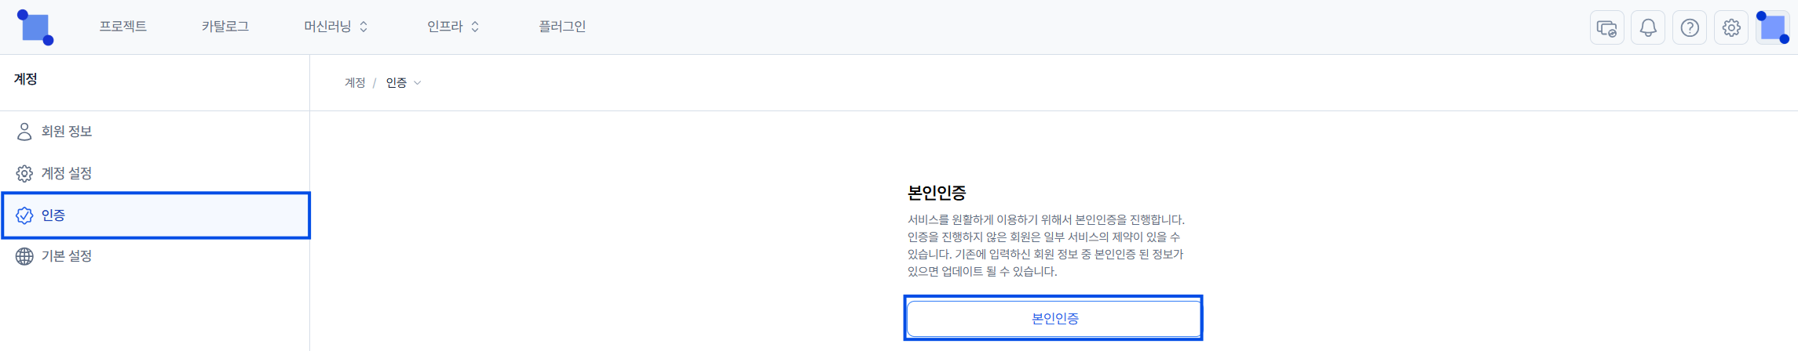Image resolution: width=1798 pixels, height=351 pixels.
Task: Expand the 인프라 dropdown menu
Action: coord(453,27)
